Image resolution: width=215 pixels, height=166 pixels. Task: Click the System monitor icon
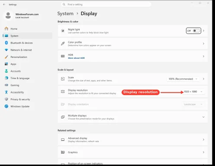point(6,36)
